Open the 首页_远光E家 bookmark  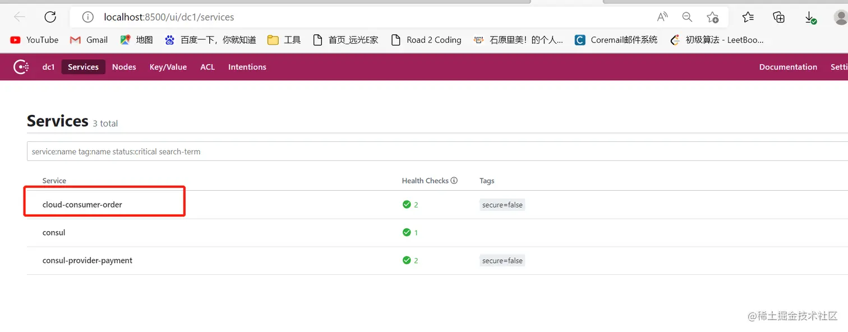coord(345,40)
